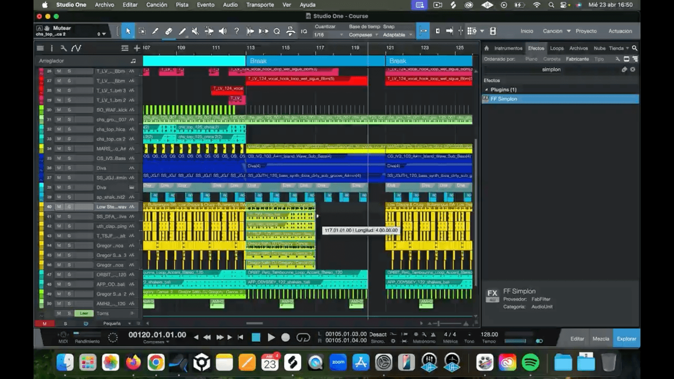Click the Add Track plus icon

tap(137, 48)
